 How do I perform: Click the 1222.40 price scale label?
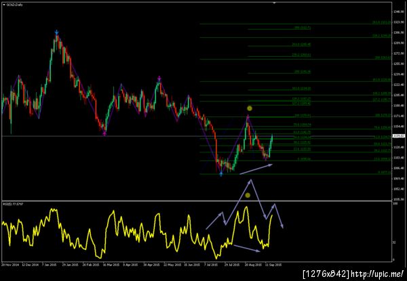click(x=398, y=85)
